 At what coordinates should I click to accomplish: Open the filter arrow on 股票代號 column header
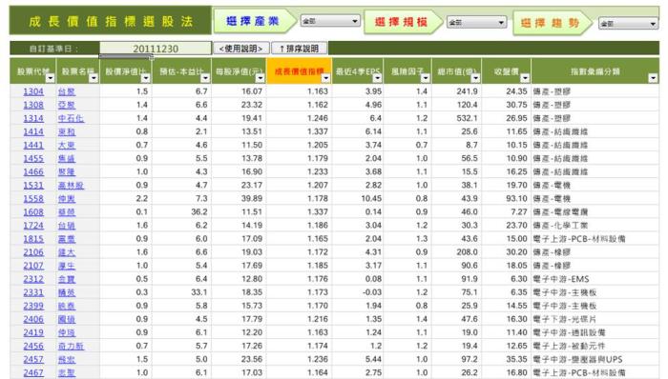51,78
